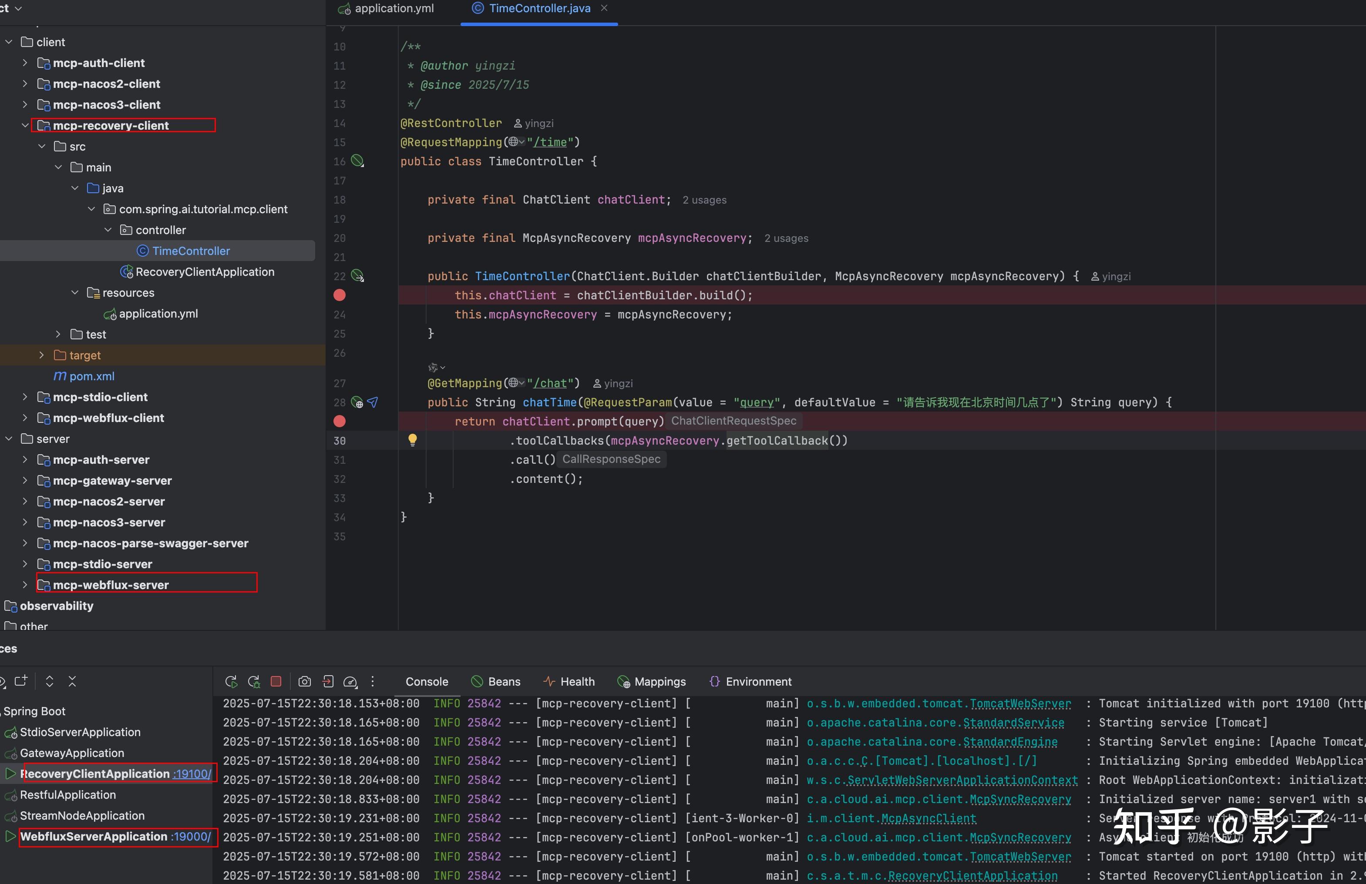1366x884 pixels.
Task: Toggle breakpoint on return chatClient.prompt line
Action: tap(340, 422)
